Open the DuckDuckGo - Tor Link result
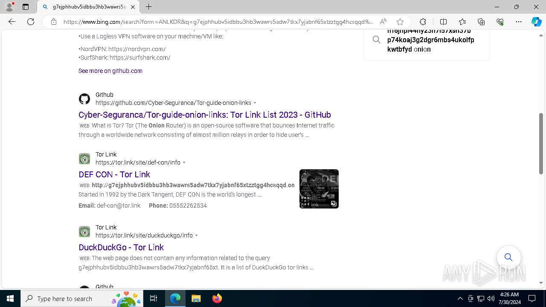Screen dimensions: 546x307 point(121,247)
